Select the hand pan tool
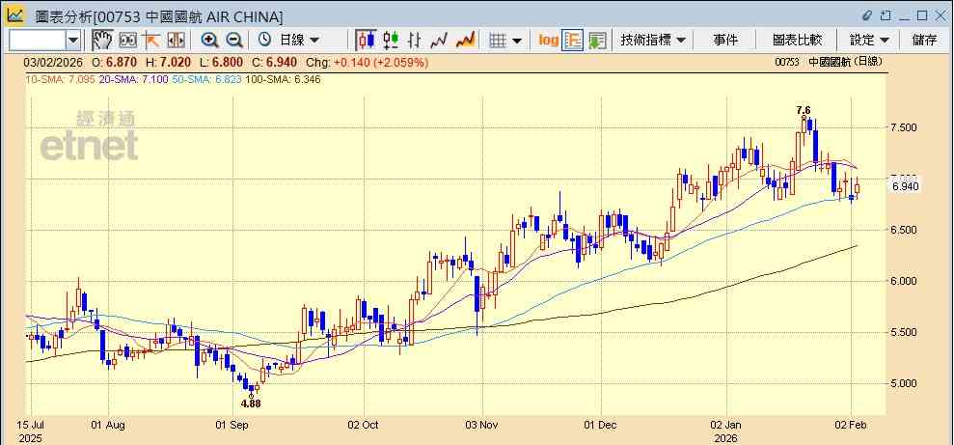The image size is (954, 445). point(103,41)
